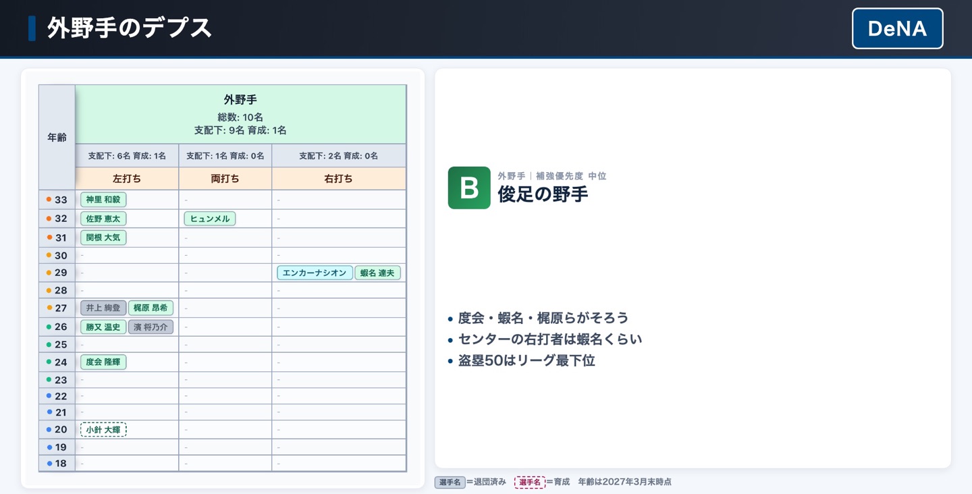The image size is (972, 494).
Task: Click the age 24 row label
Action: tap(57, 362)
